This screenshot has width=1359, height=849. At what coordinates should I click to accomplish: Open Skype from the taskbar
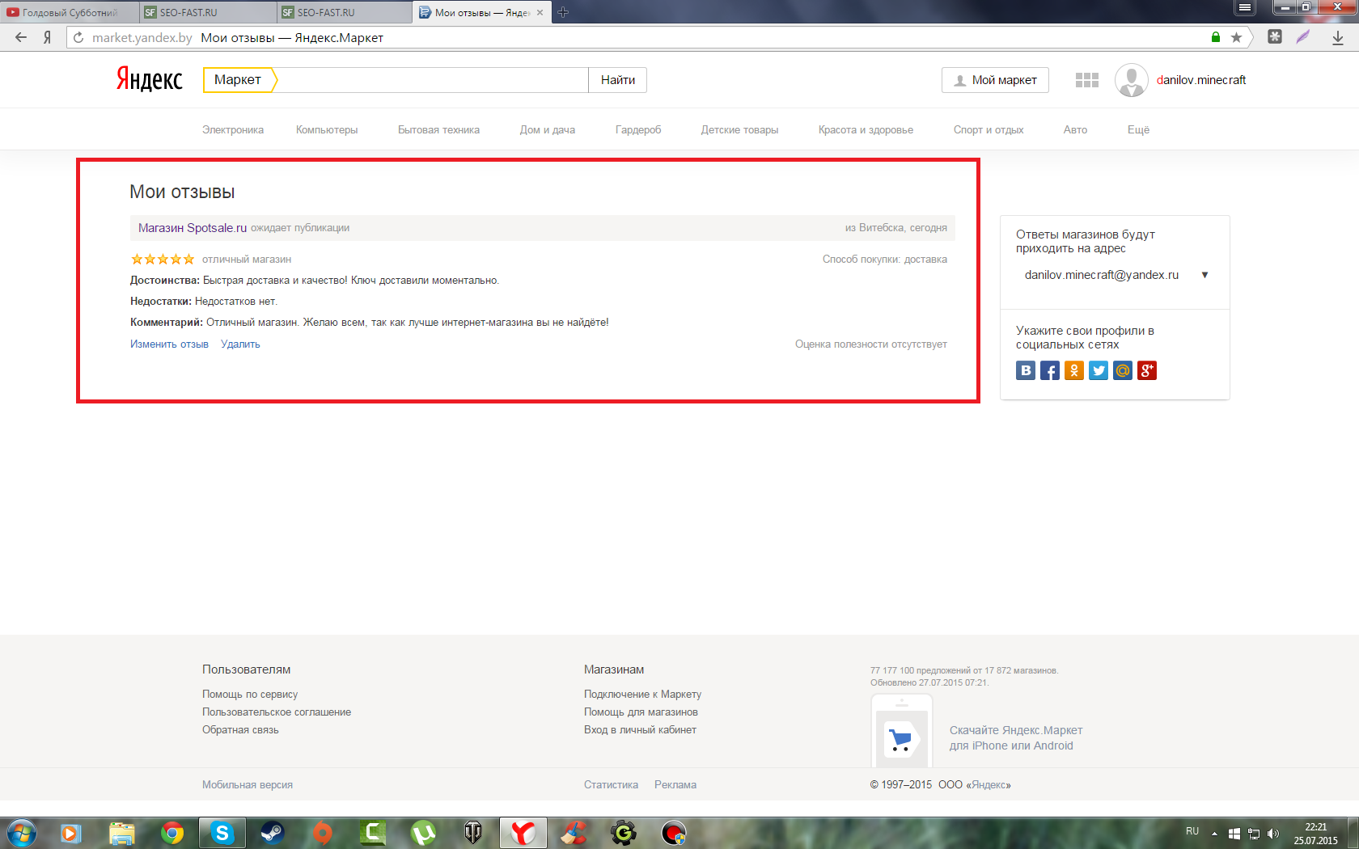pos(222,833)
